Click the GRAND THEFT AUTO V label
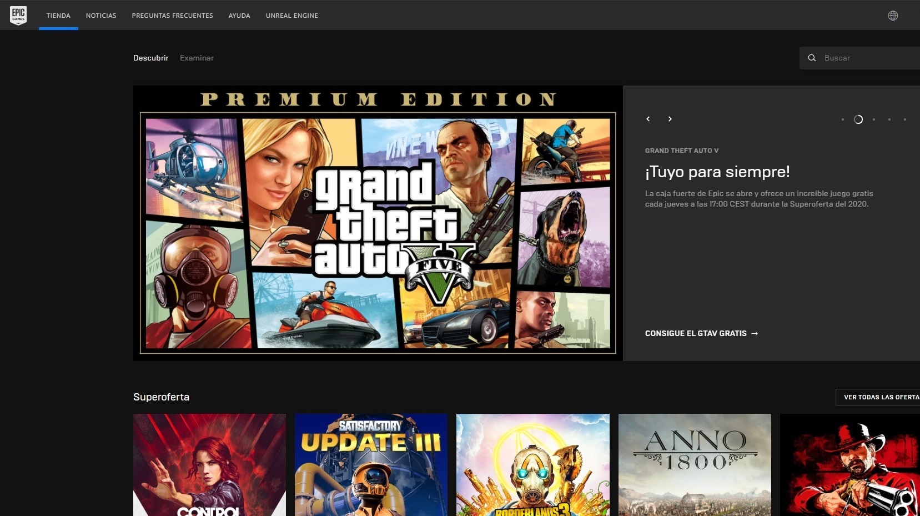The height and width of the screenshot is (516, 920). [682, 151]
